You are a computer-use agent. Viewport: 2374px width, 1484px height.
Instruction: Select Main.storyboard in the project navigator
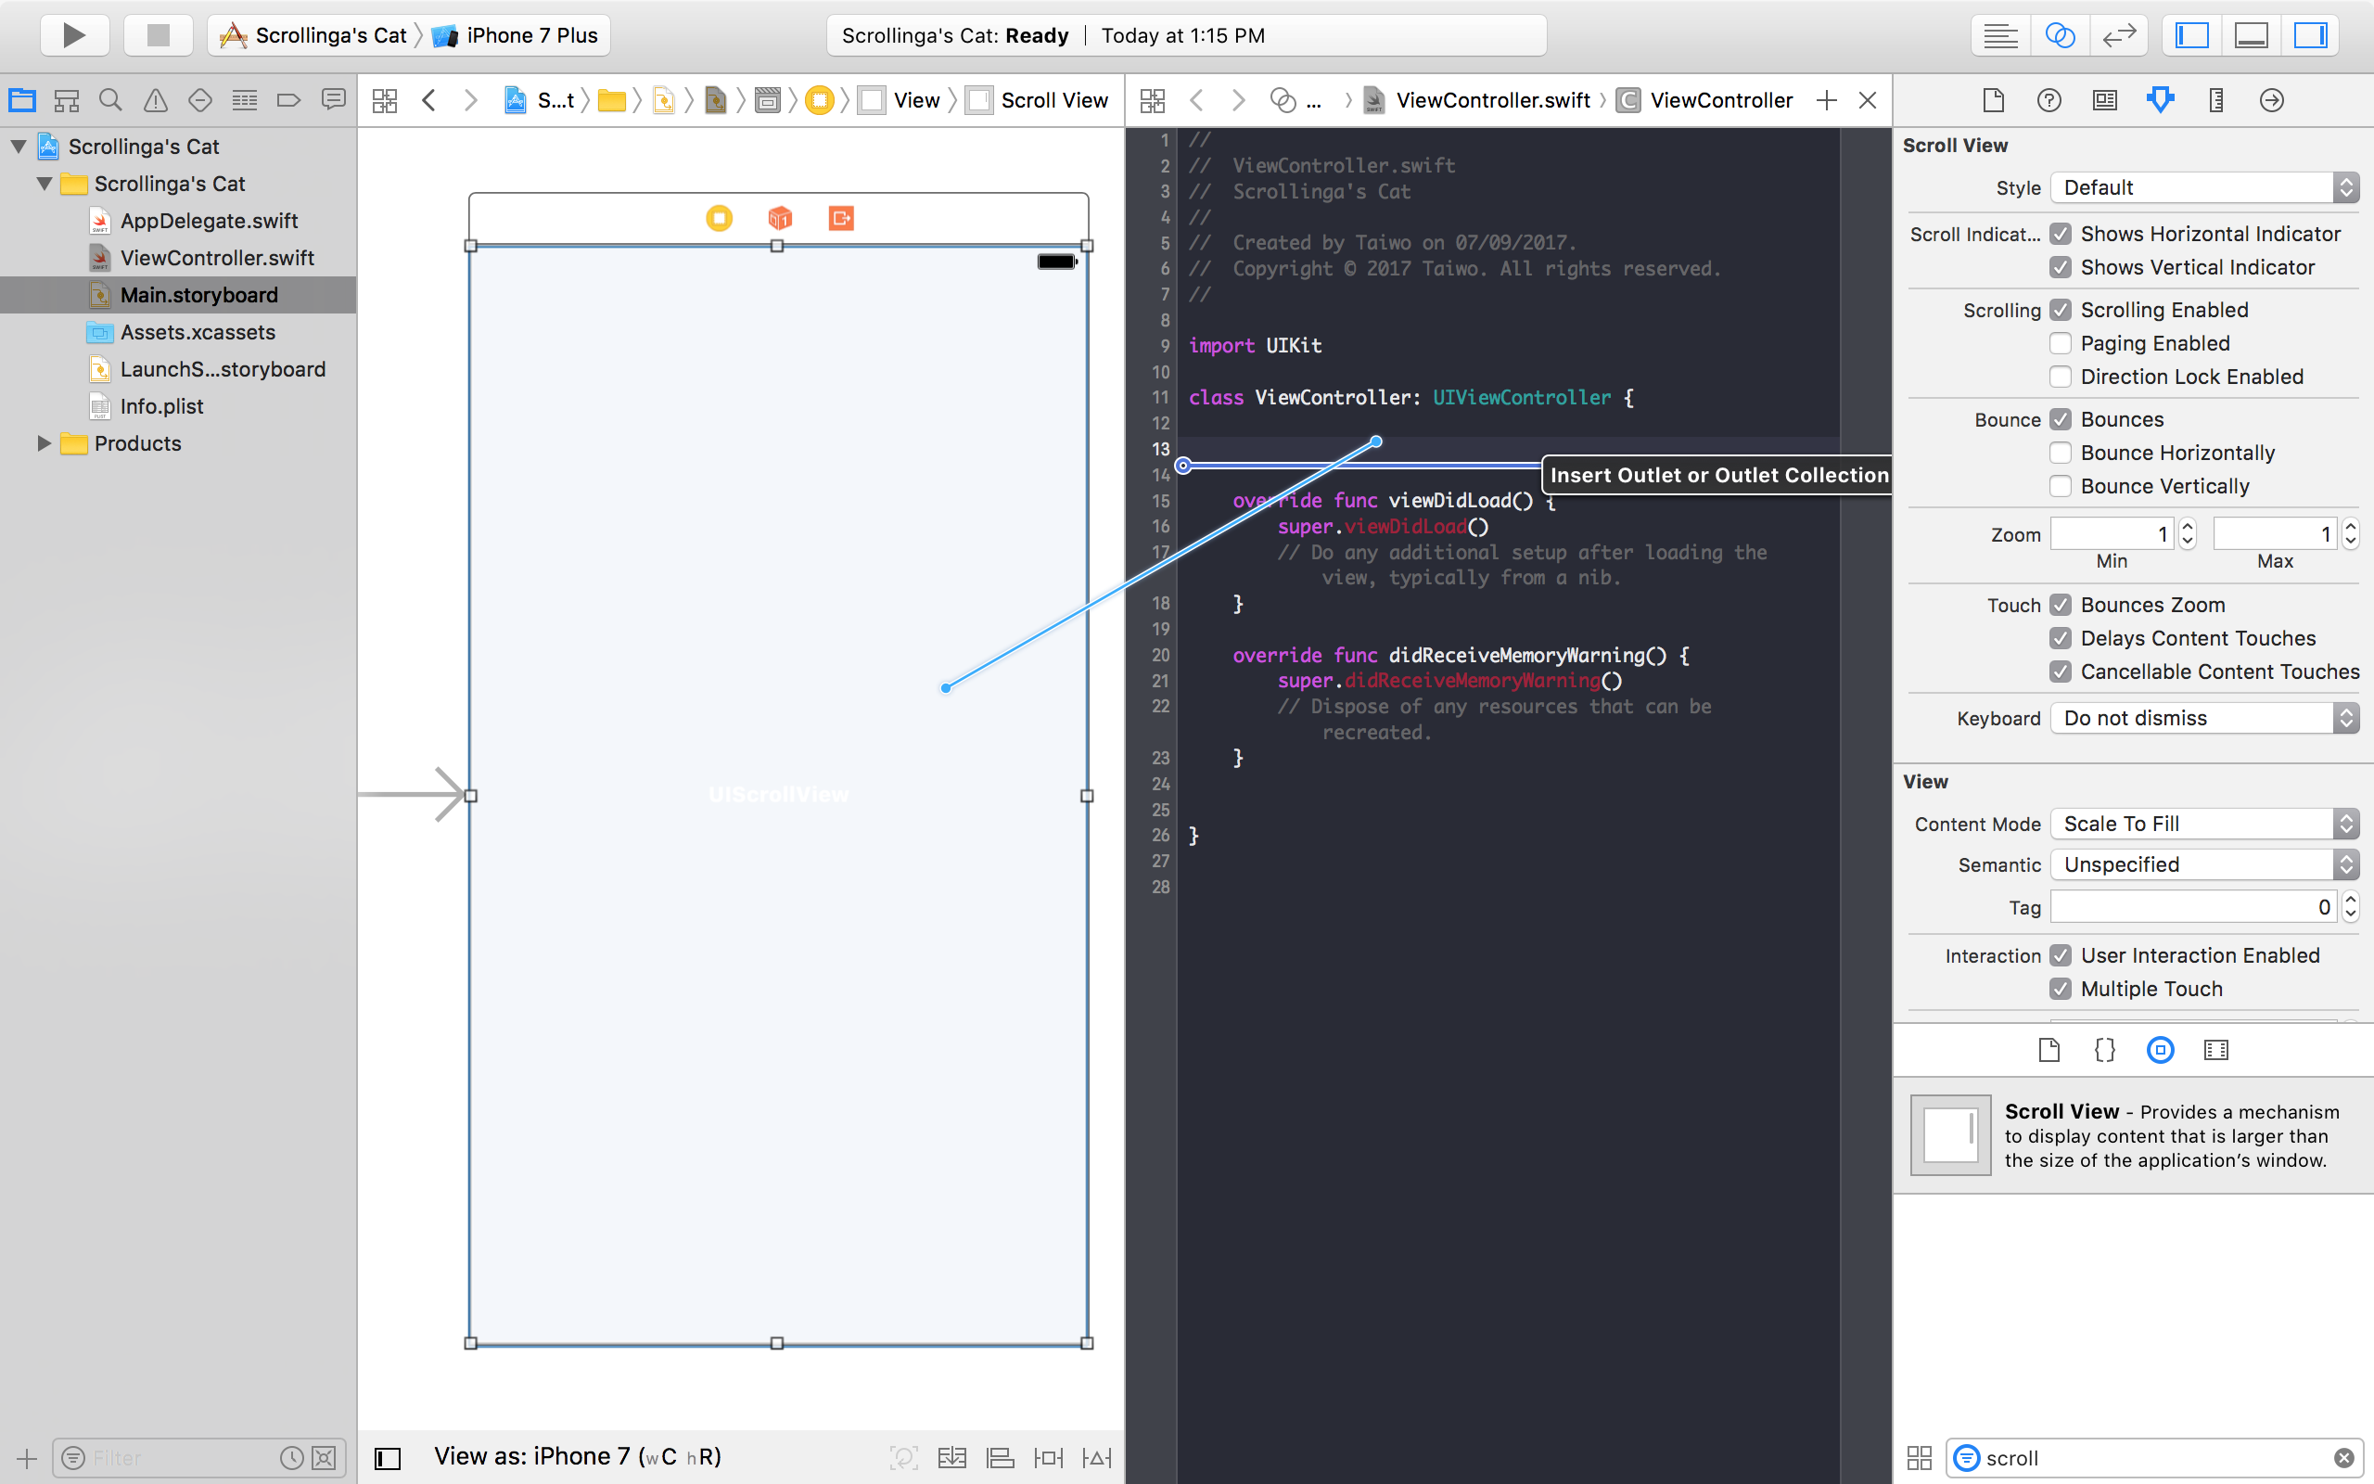(198, 294)
